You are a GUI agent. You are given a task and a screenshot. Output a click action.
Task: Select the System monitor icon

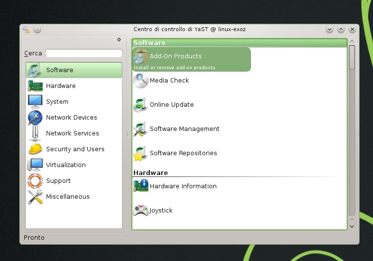tap(35, 101)
